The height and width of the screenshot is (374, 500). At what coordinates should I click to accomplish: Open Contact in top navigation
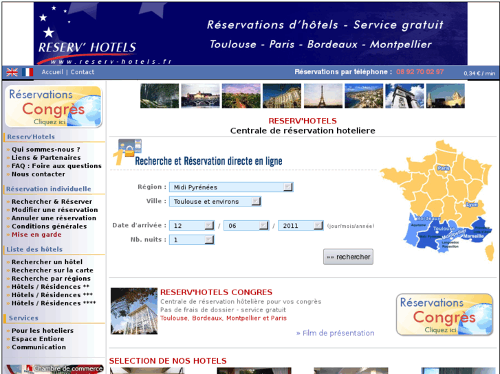pyautogui.click(x=83, y=72)
